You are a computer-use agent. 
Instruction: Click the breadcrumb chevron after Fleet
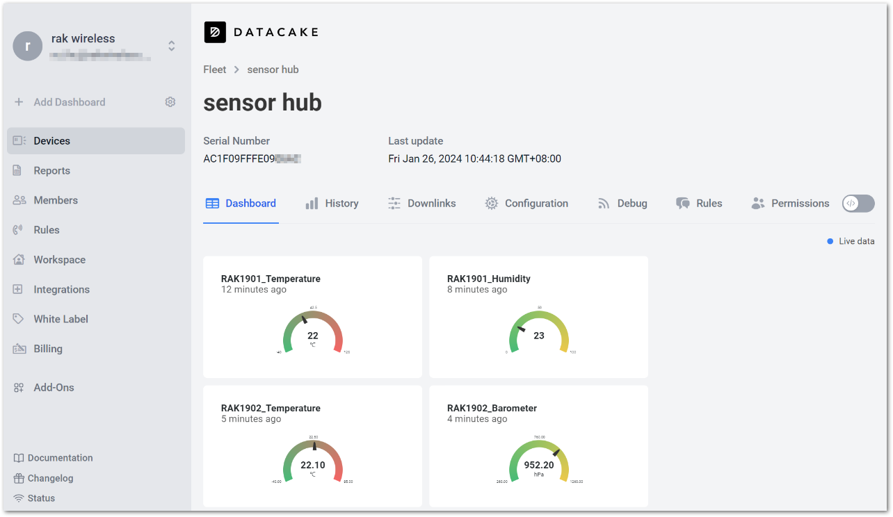pyautogui.click(x=236, y=69)
